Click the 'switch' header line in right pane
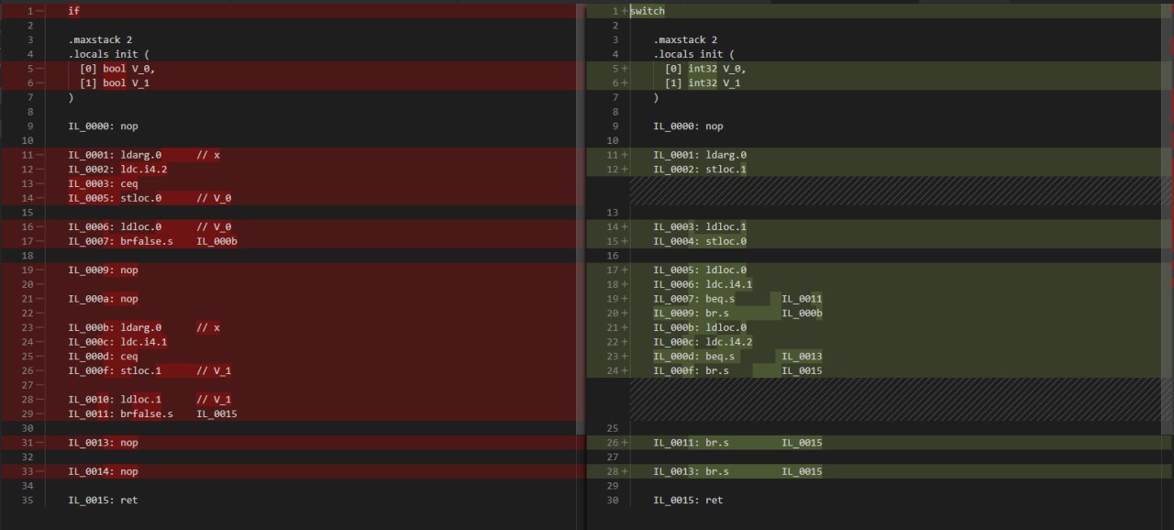1174x530 pixels. click(648, 11)
